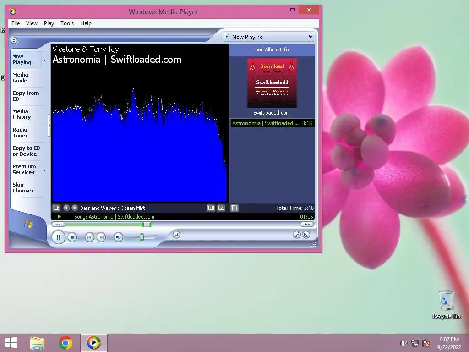Open the Radio Tuner
This screenshot has width=469, height=352.
pyautogui.click(x=20, y=132)
